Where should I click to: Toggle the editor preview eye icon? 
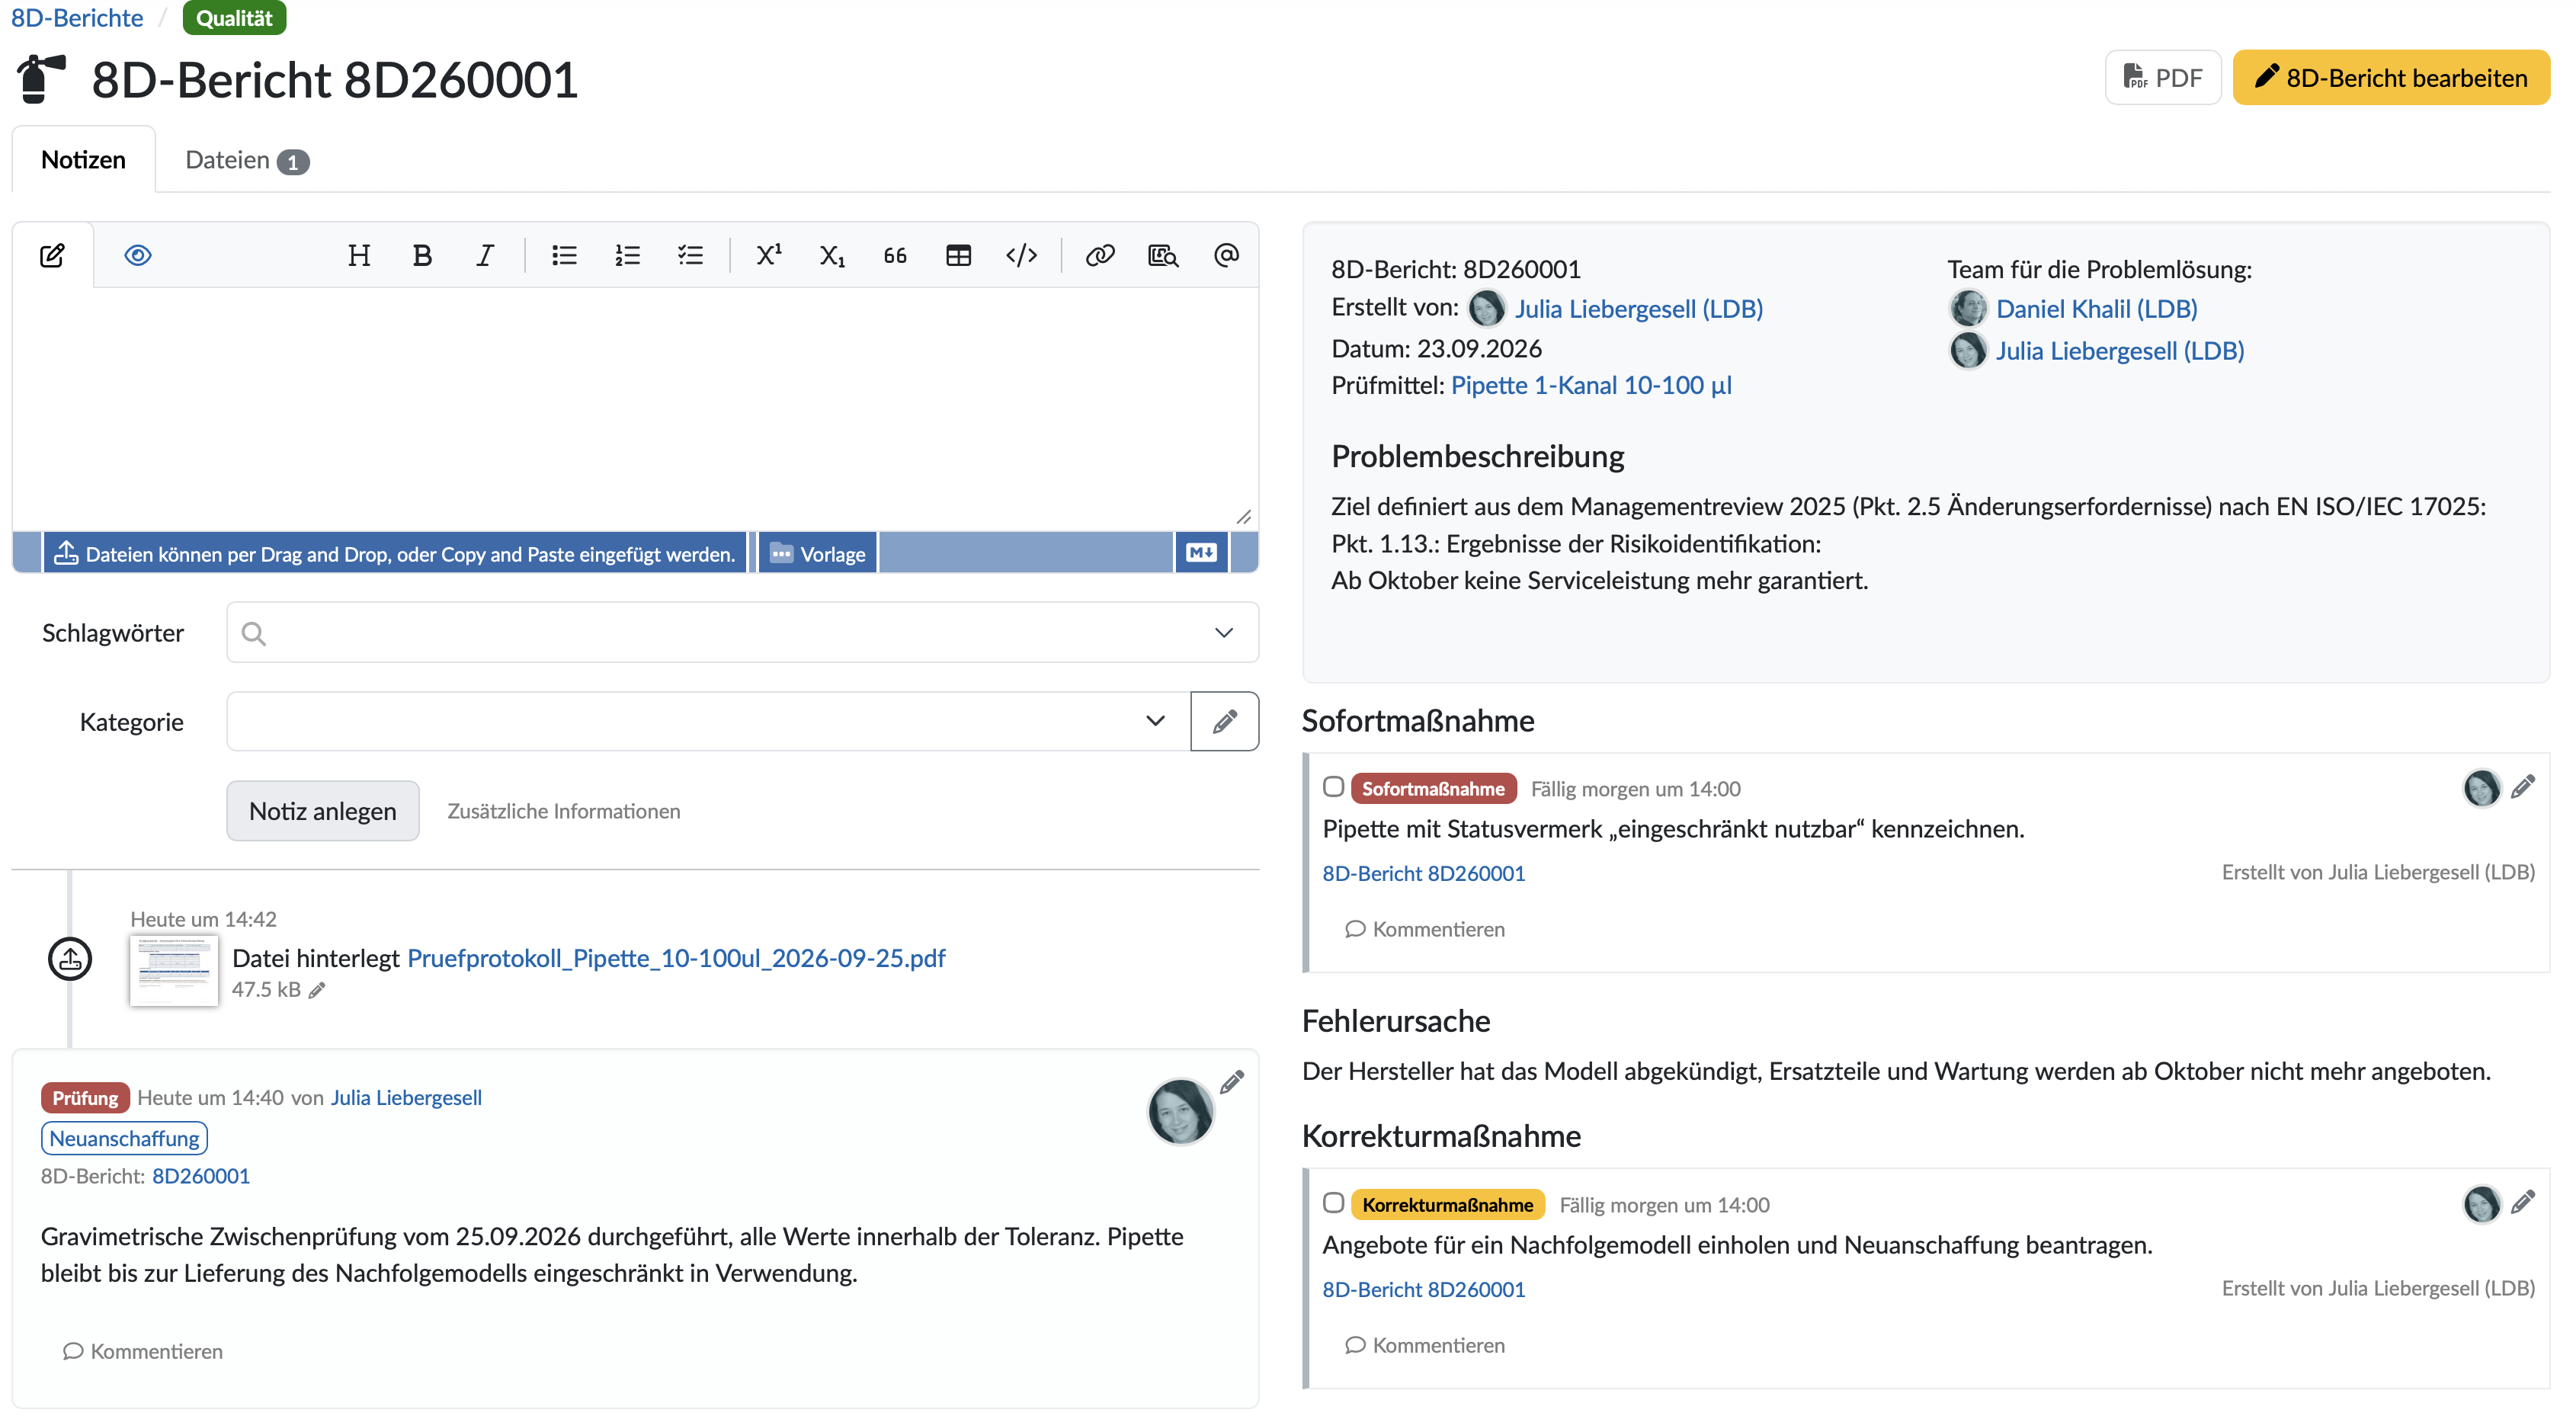(x=138, y=256)
